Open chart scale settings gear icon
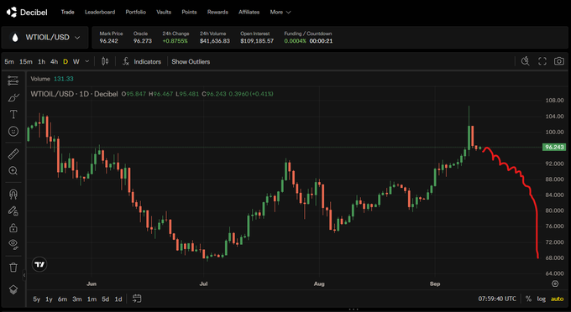The height and width of the screenshot is (312, 571). point(554,283)
